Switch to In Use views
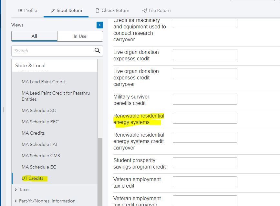The width and height of the screenshot is (280, 206). click(80, 36)
